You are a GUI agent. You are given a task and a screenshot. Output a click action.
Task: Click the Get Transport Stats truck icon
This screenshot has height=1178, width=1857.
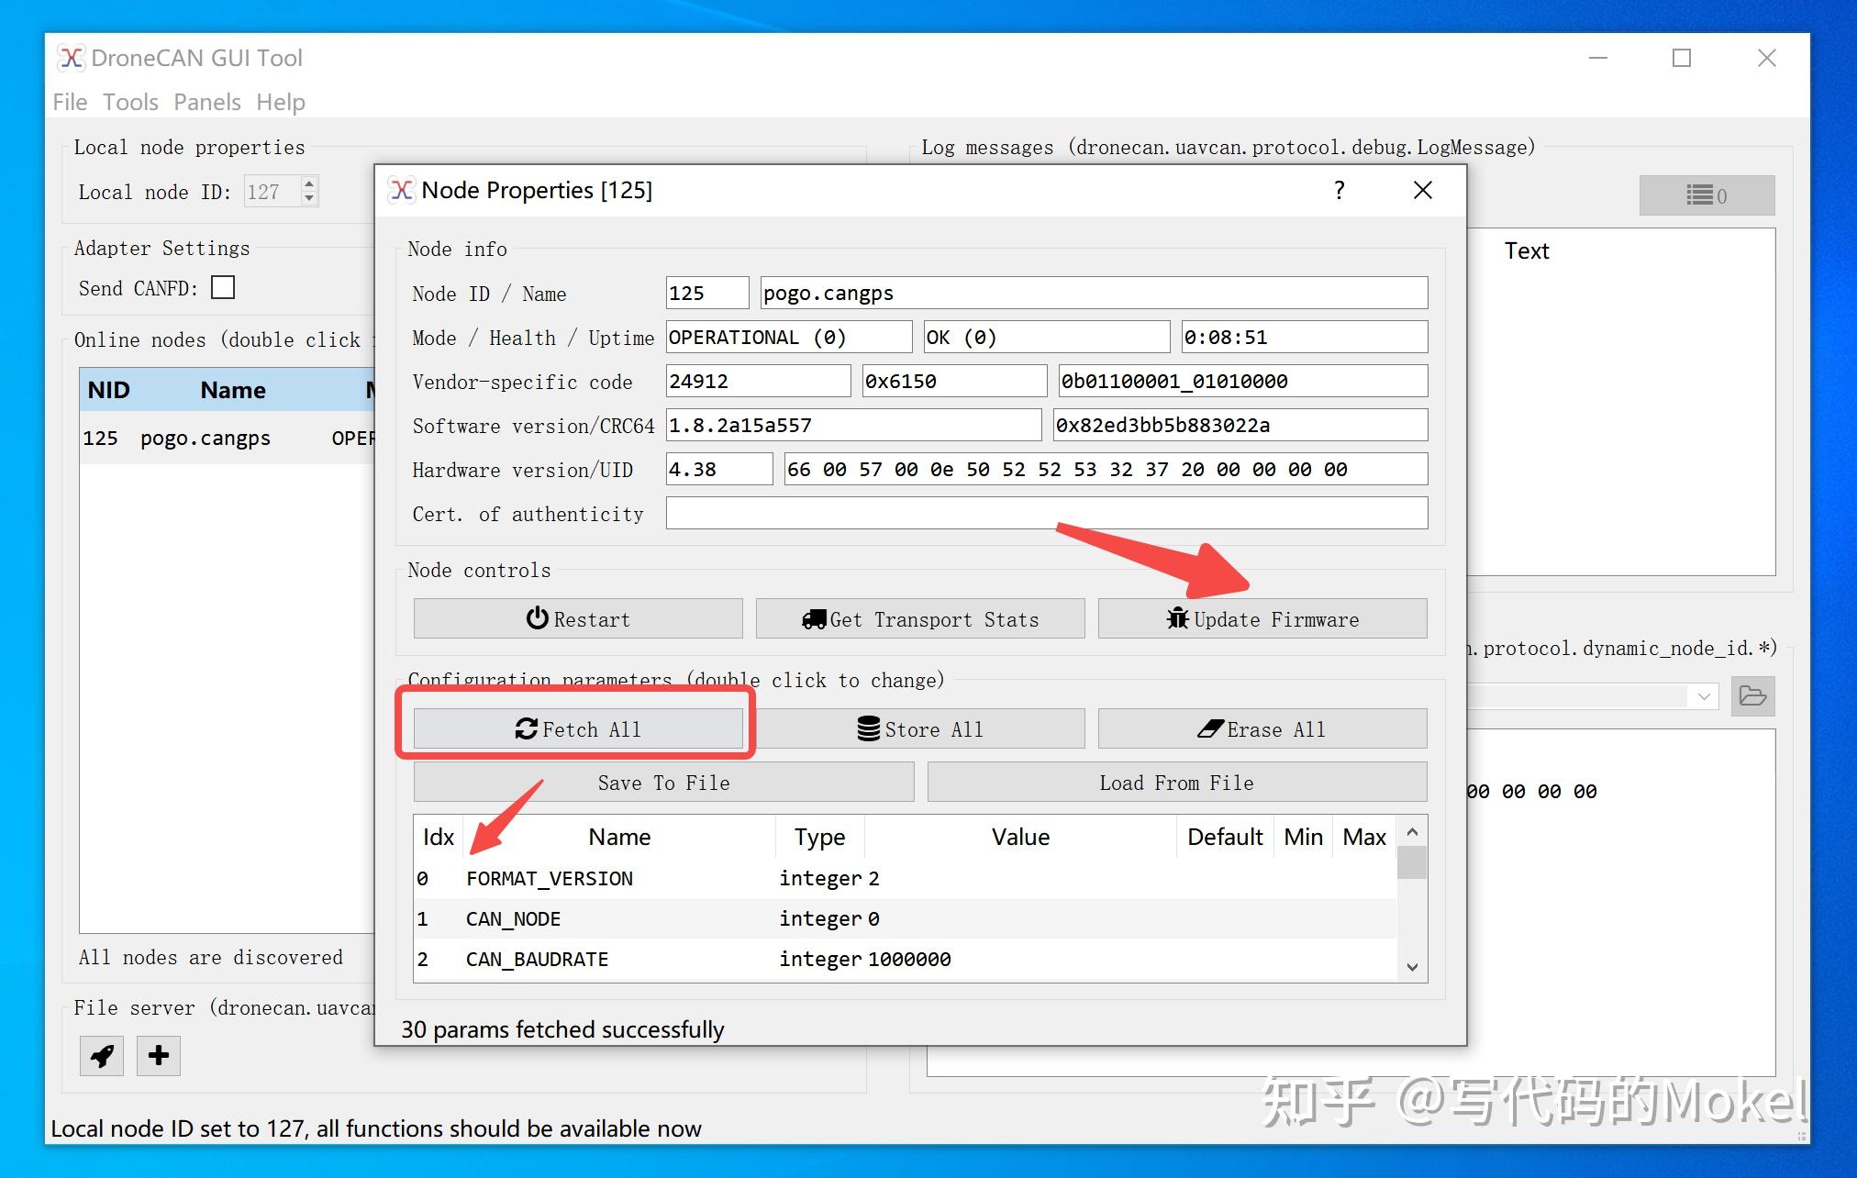pyautogui.click(x=815, y=619)
